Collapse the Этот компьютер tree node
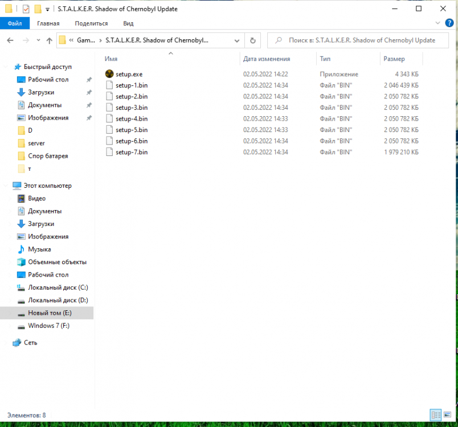Viewport: 458px width, 427px height. (x=6, y=186)
